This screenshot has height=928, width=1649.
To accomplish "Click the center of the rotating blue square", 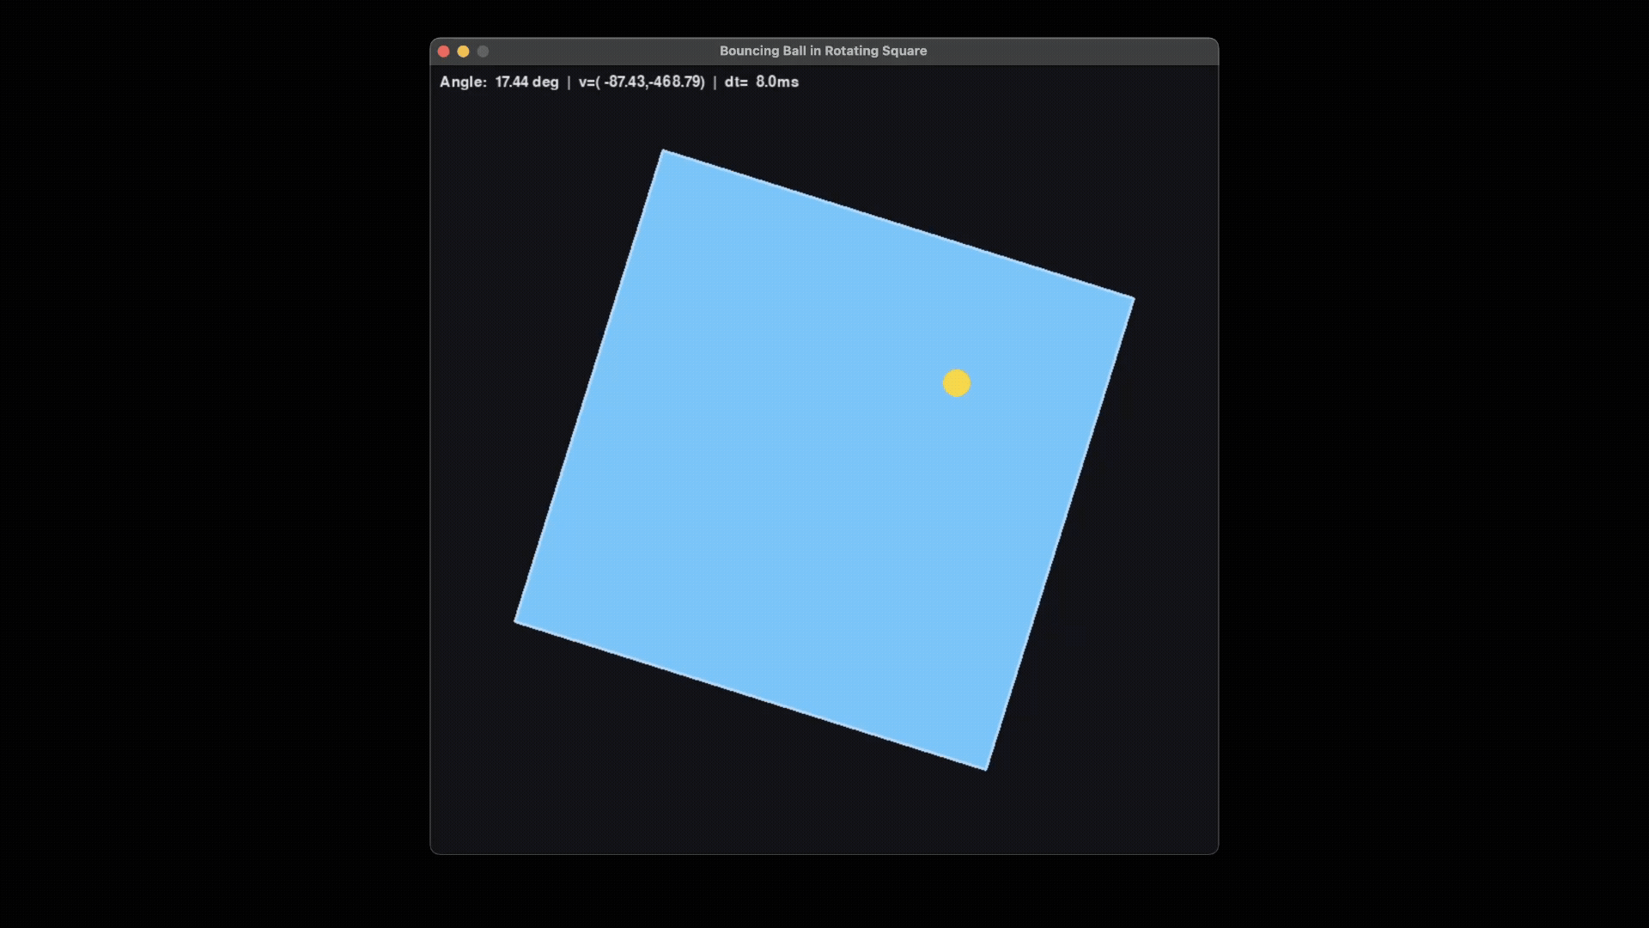I will (x=824, y=460).
